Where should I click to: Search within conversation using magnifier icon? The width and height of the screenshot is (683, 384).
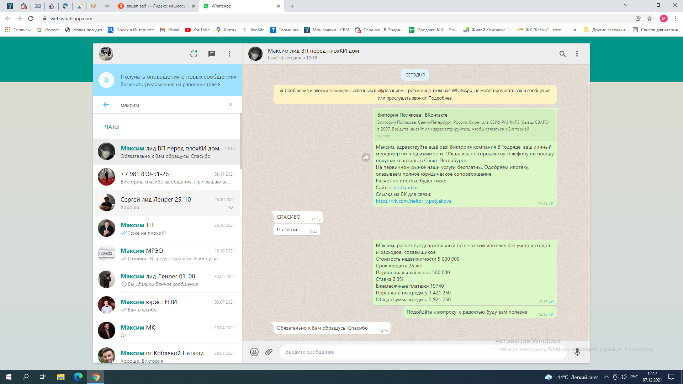coord(562,54)
